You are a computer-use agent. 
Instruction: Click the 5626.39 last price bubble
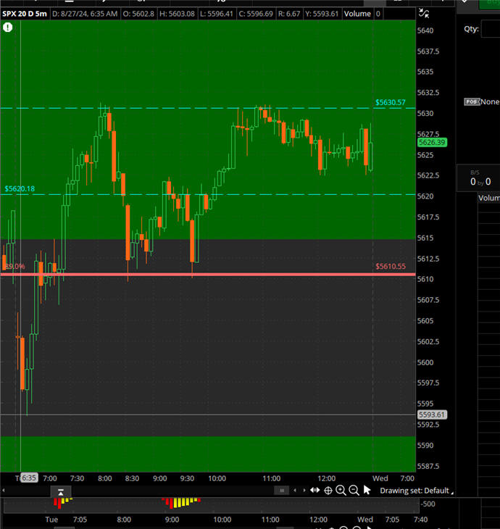pyautogui.click(x=432, y=142)
